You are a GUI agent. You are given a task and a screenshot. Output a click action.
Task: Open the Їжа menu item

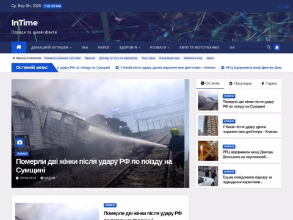[85, 48]
